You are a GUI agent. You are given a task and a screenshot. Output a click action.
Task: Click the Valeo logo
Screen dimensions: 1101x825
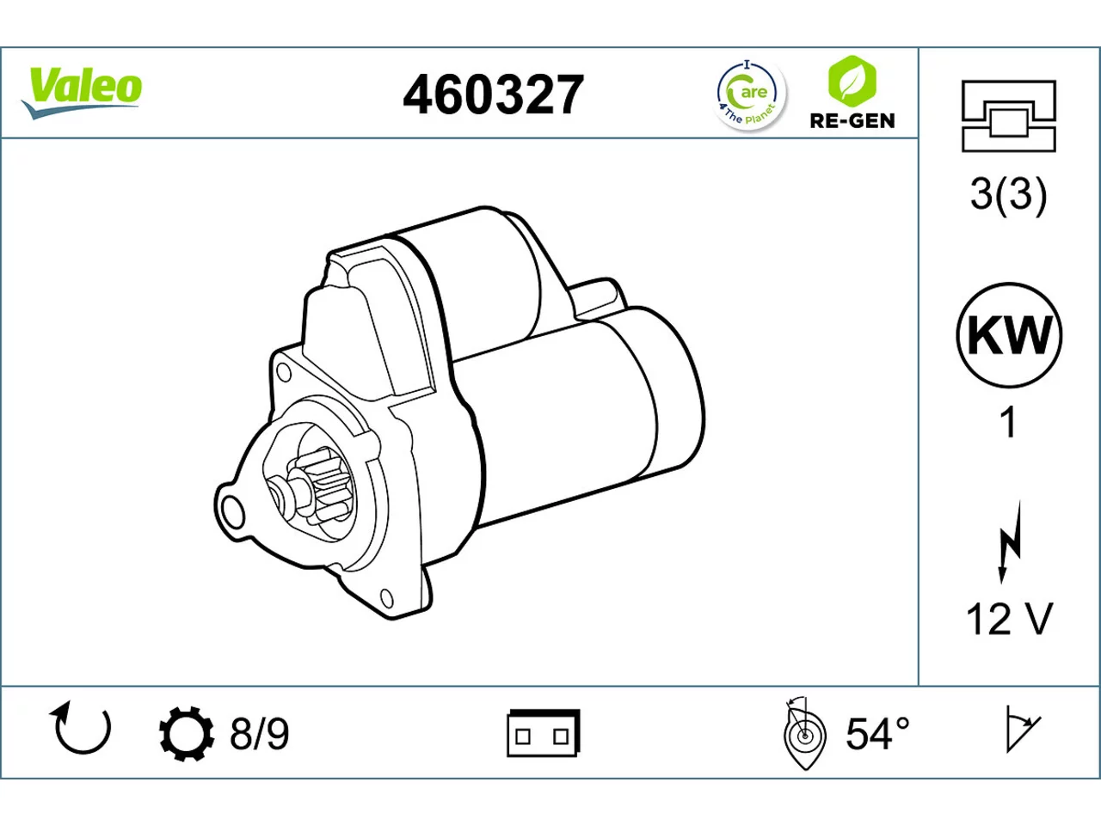82,93
